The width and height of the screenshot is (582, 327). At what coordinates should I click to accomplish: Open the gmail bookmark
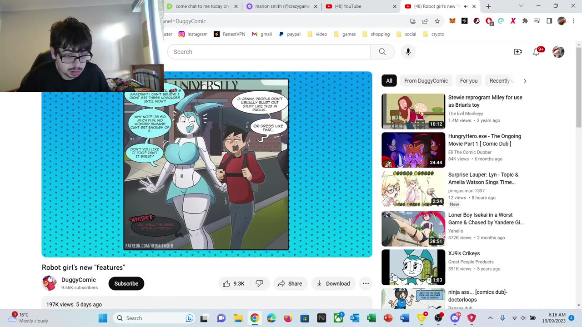(261, 34)
